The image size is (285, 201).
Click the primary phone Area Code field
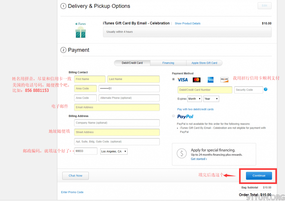(x=85, y=89)
